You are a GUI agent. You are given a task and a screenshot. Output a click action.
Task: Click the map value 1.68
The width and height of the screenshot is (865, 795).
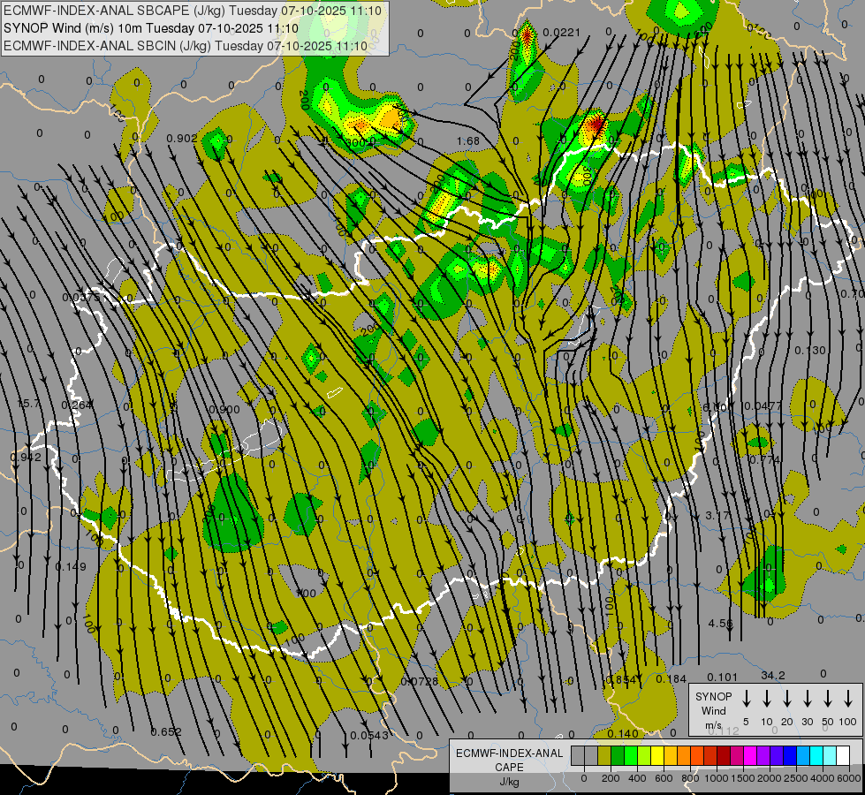468,141
